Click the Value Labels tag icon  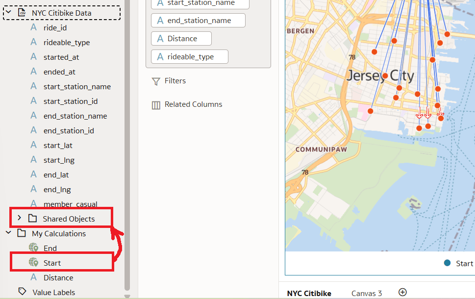tap(22, 292)
